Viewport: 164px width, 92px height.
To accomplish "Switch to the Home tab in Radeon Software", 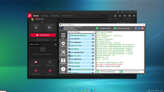I will (x=36, y=16).
